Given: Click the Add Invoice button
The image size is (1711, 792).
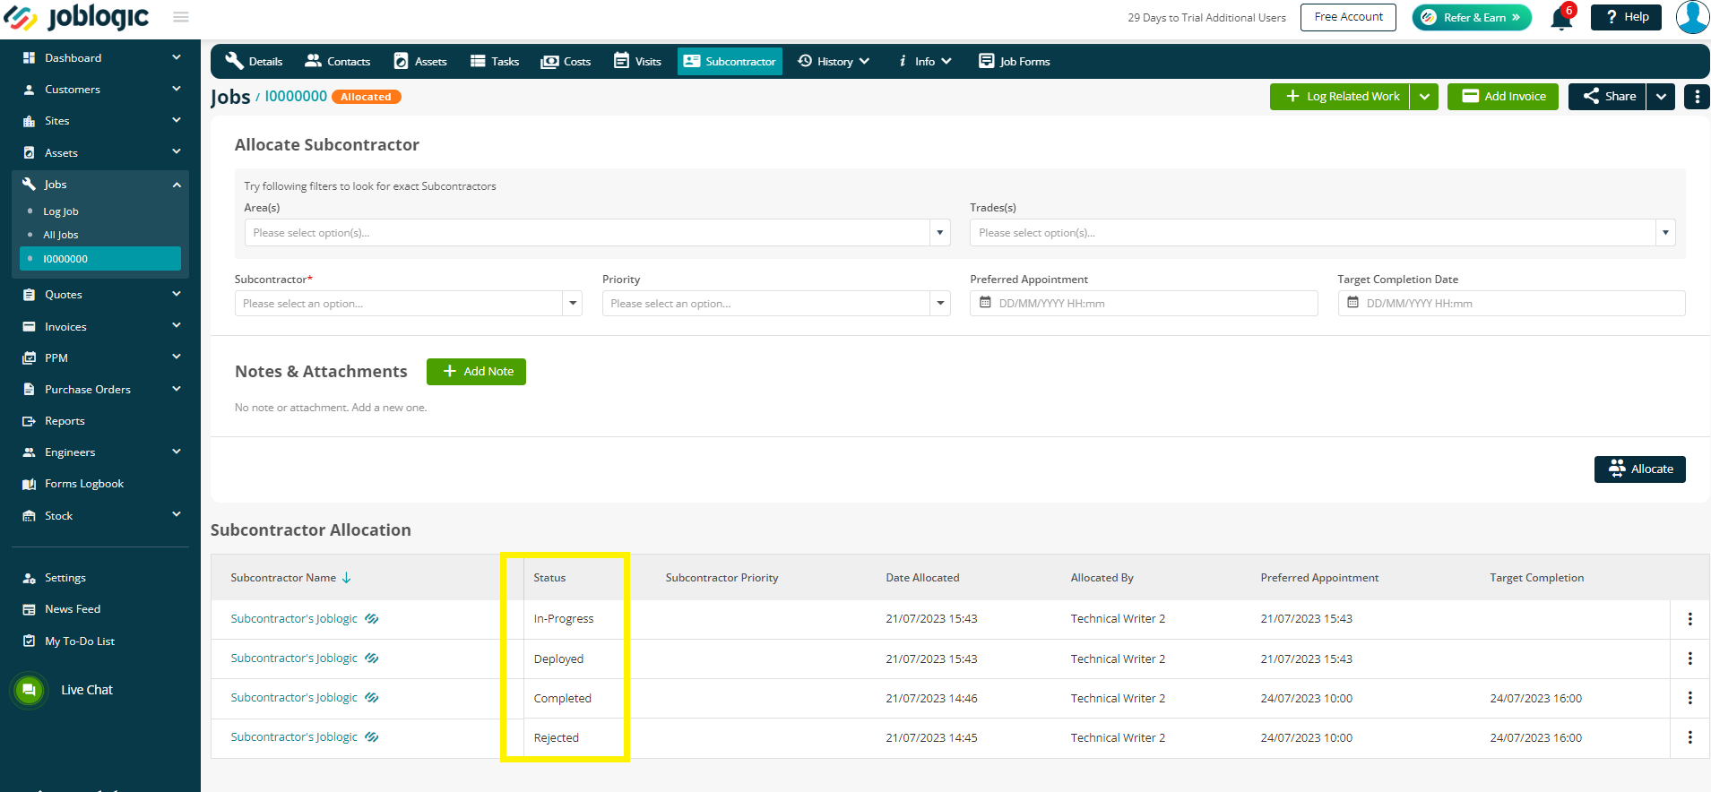Looking at the screenshot, I should 1503,97.
